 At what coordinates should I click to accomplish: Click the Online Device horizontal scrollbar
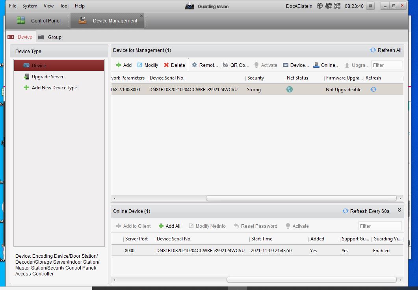pyautogui.click(x=311, y=280)
